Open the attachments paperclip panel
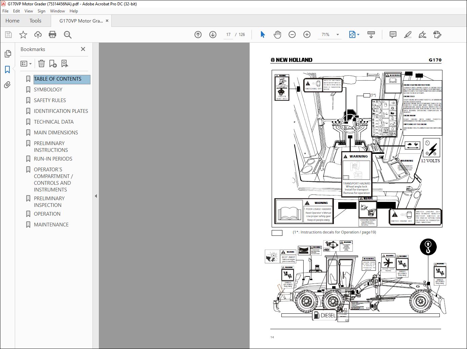The image size is (467, 349). click(x=7, y=85)
